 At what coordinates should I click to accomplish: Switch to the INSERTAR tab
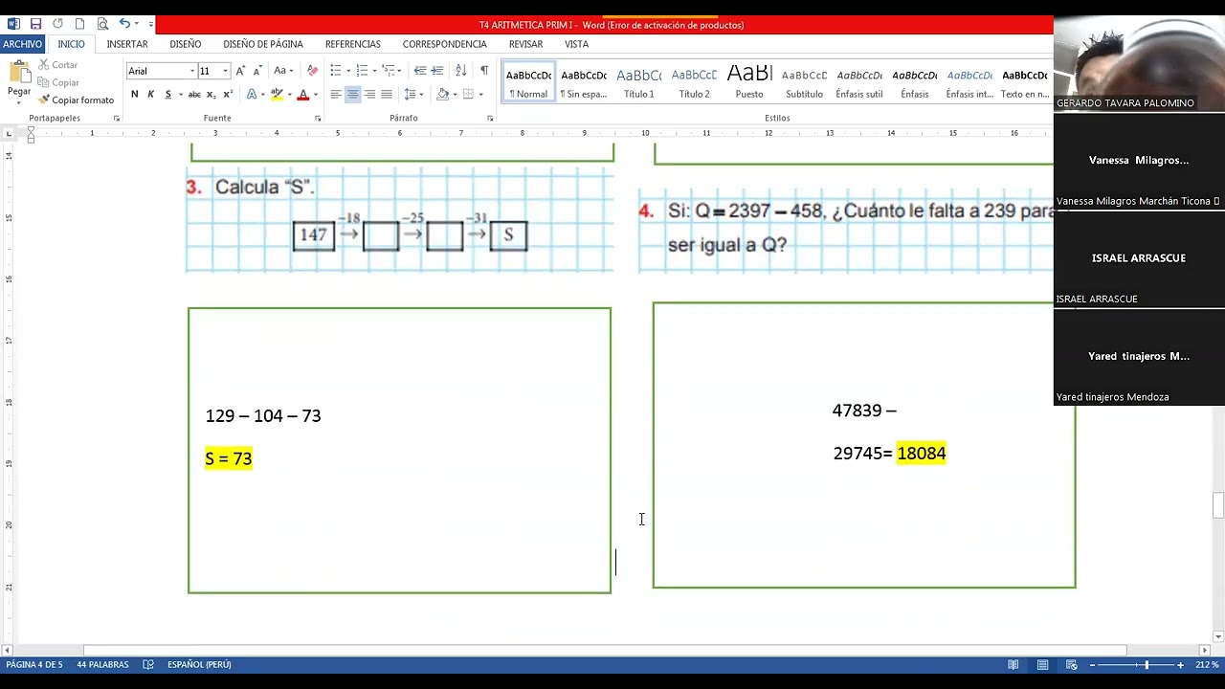pyautogui.click(x=127, y=44)
